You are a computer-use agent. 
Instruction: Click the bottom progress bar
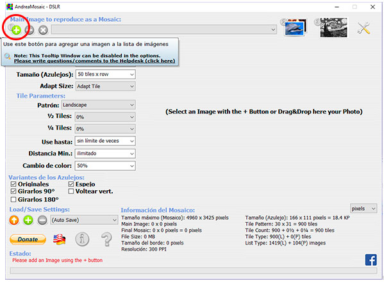pos(193,270)
